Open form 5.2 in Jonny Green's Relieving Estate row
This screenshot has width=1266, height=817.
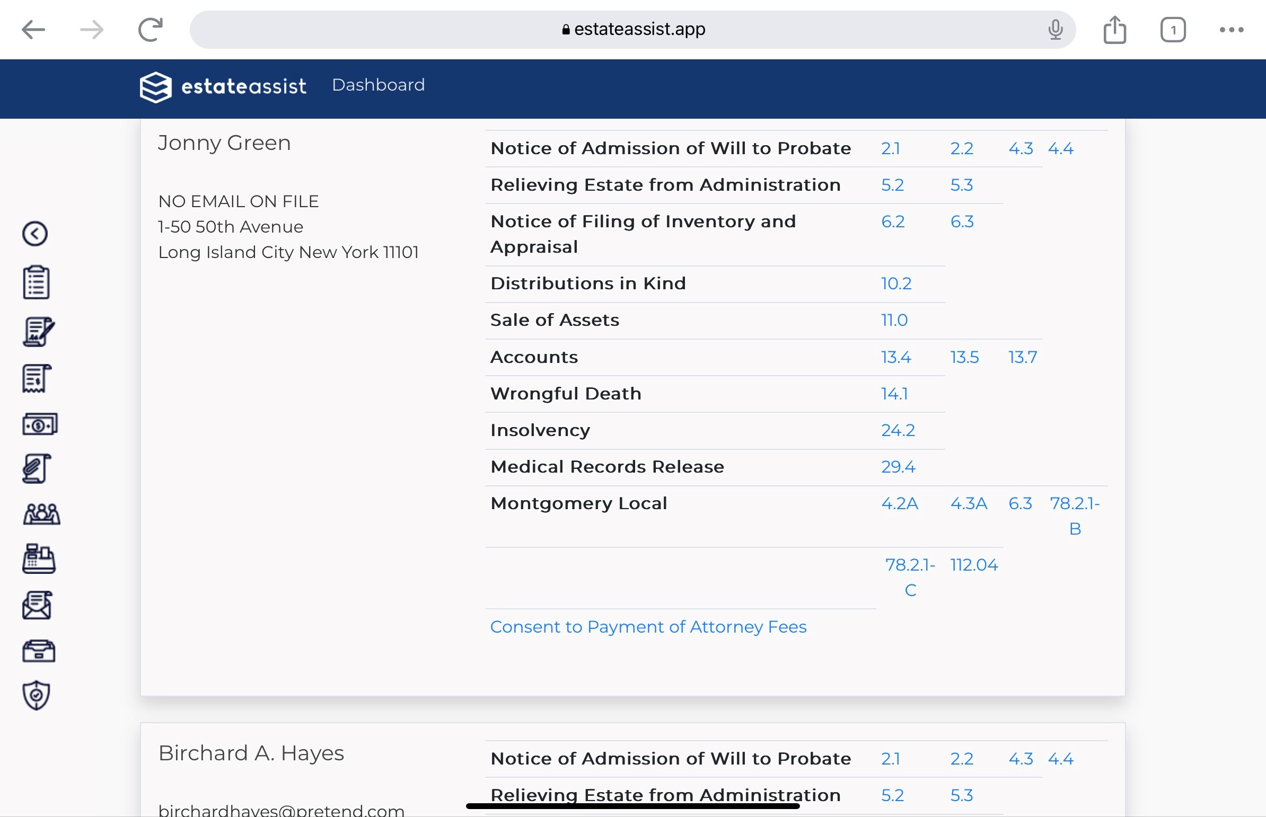(892, 185)
